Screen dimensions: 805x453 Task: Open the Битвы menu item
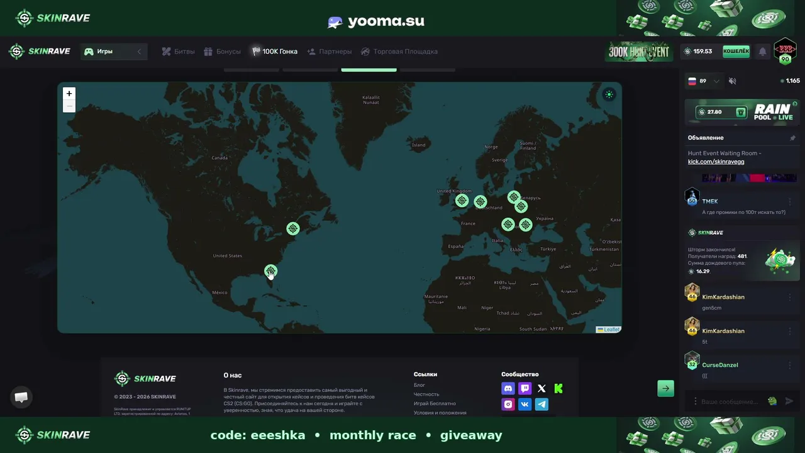point(178,52)
